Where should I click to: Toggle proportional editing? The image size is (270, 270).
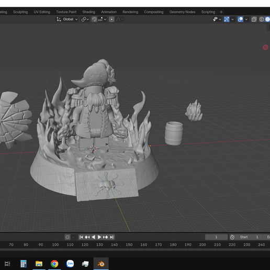111,19
